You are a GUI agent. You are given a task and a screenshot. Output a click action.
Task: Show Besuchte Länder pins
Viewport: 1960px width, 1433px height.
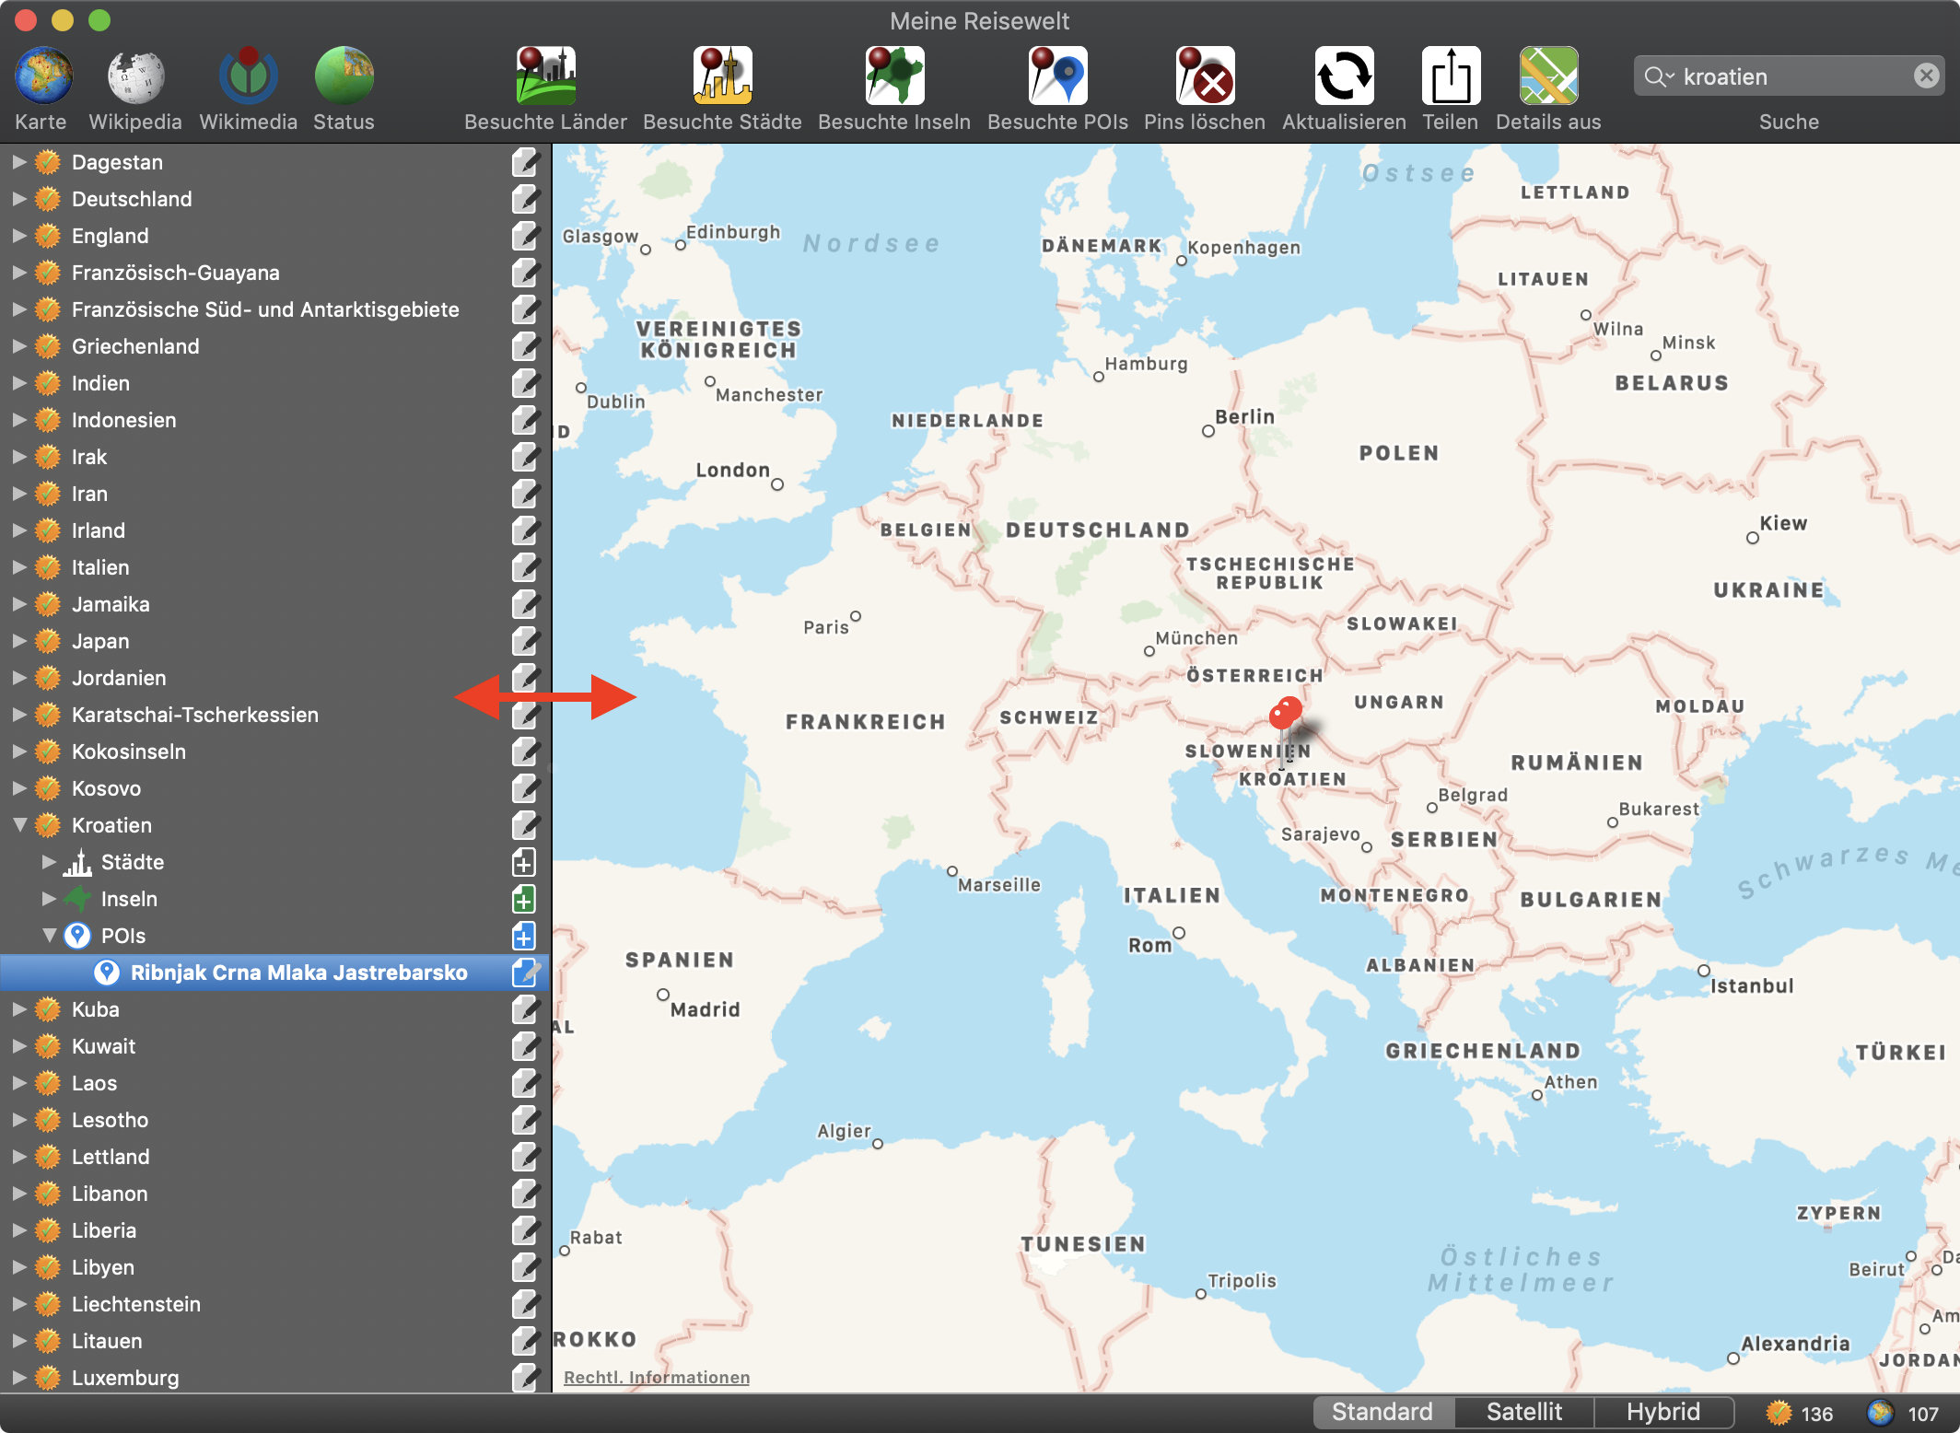(x=545, y=76)
